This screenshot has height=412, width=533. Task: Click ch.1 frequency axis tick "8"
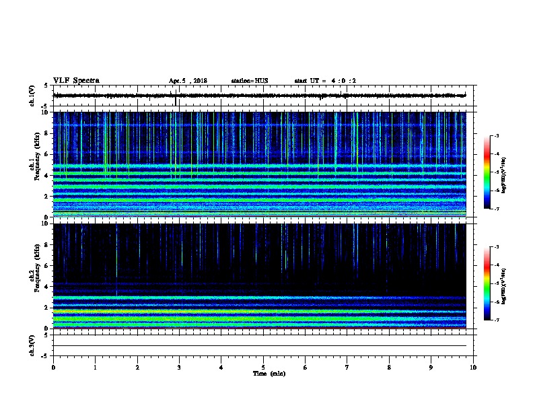tap(46, 133)
